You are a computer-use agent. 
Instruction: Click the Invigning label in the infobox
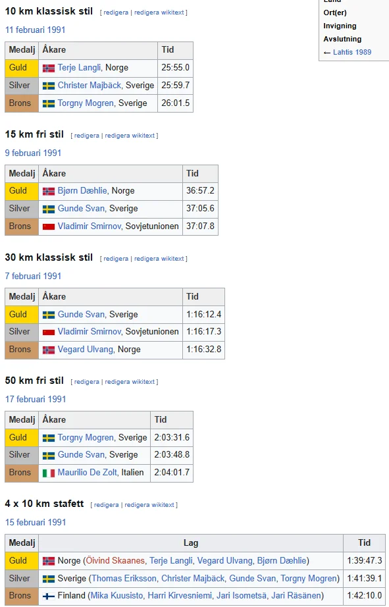pos(340,26)
